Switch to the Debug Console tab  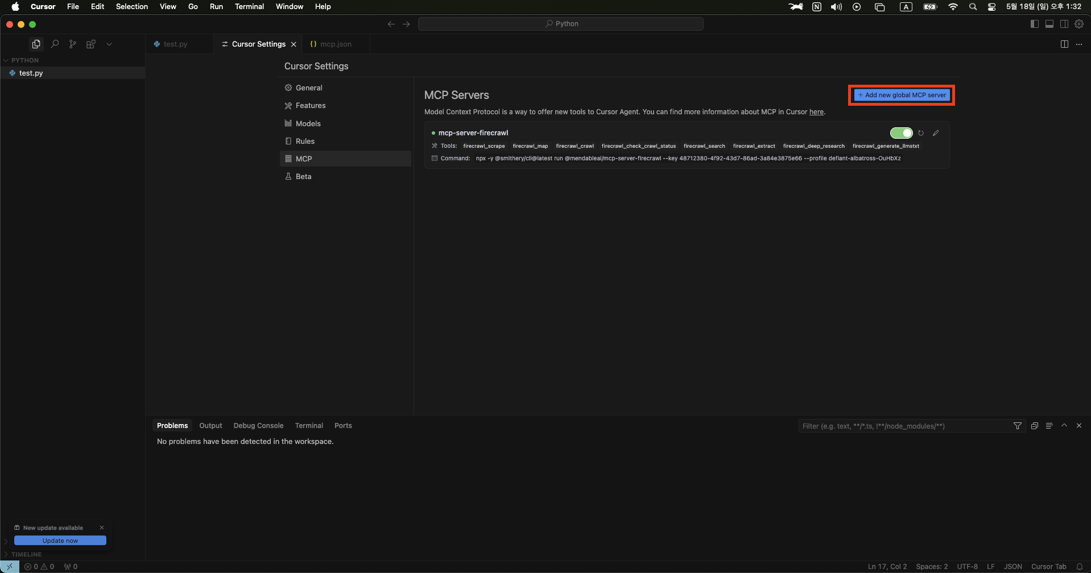(x=258, y=426)
